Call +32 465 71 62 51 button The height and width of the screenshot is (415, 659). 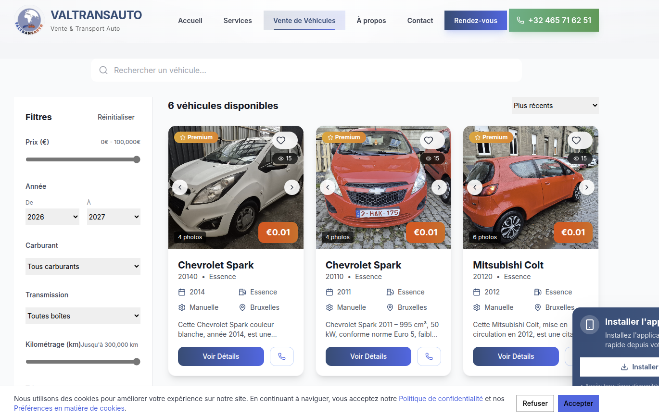[554, 20]
